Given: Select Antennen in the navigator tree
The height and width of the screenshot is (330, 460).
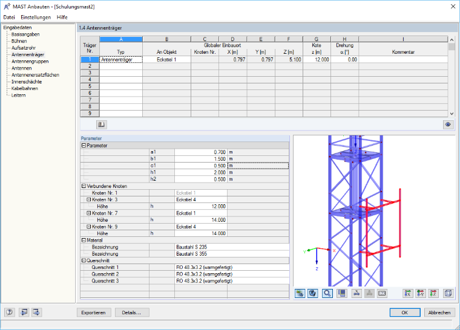Looking at the screenshot, I should (x=21, y=68).
